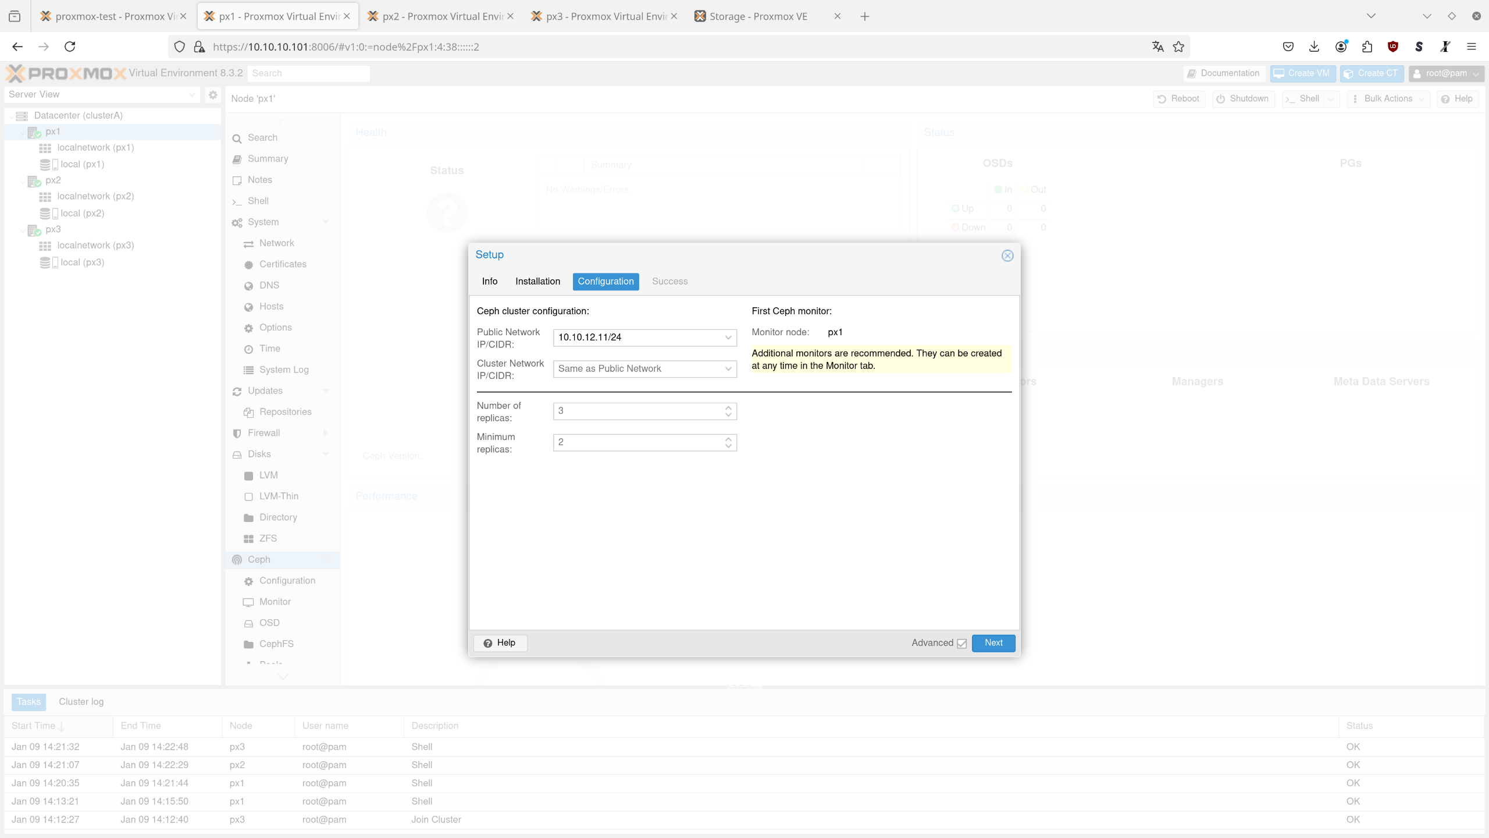1489x838 pixels.
Task: Collapse the px1 node expander
Action: 22,132
